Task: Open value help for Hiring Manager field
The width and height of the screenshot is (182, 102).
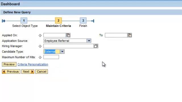Action: (96, 46)
